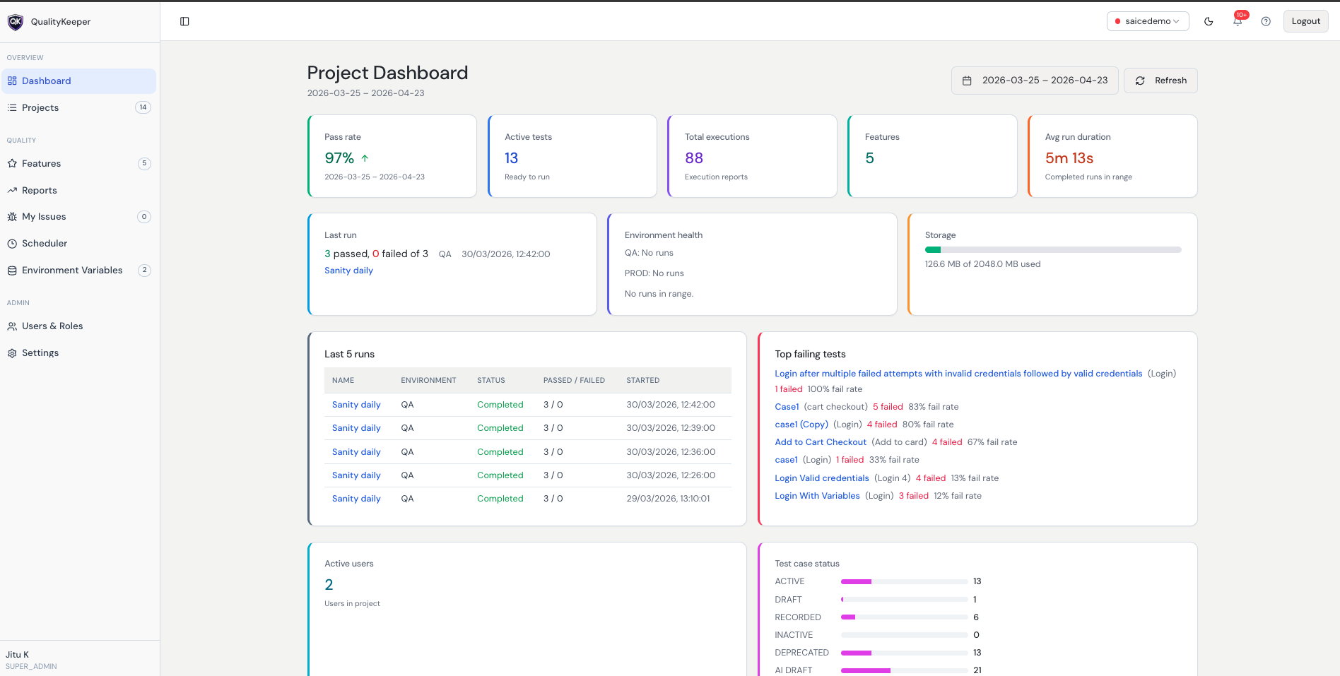Image resolution: width=1340 pixels, height=676 pixels.
Task: Open the saicedemo project dropdown
Action: click(x=1148, y=21)
